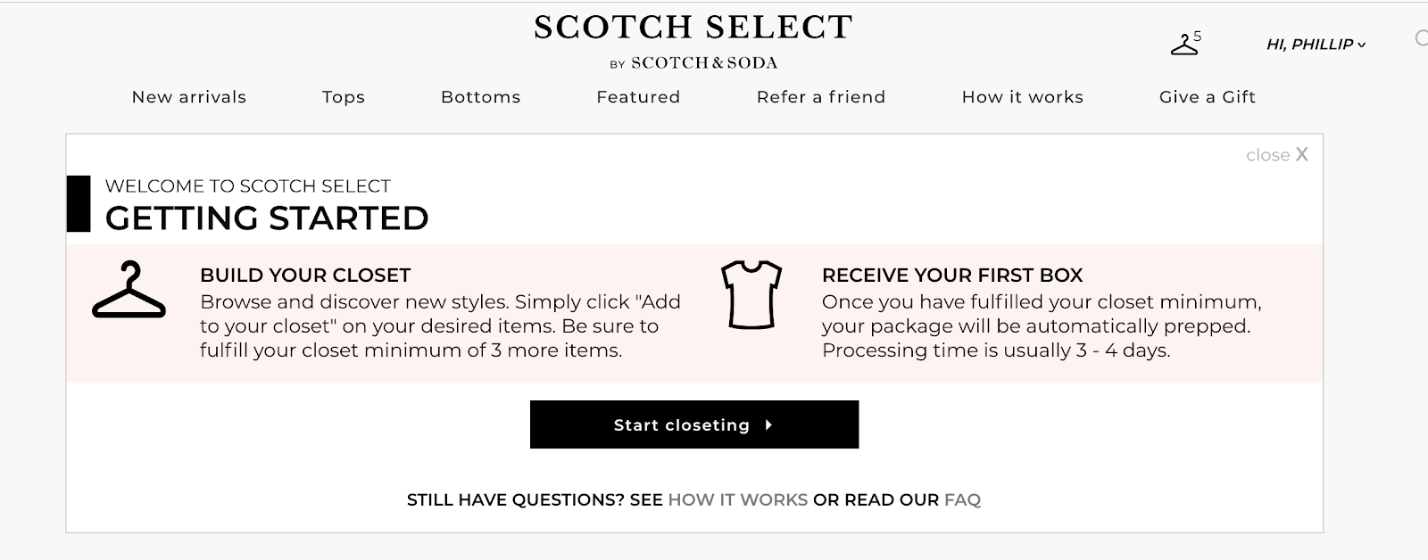
Task: Expand the Hi, Phillip account dropdown
Action: 1316,45
